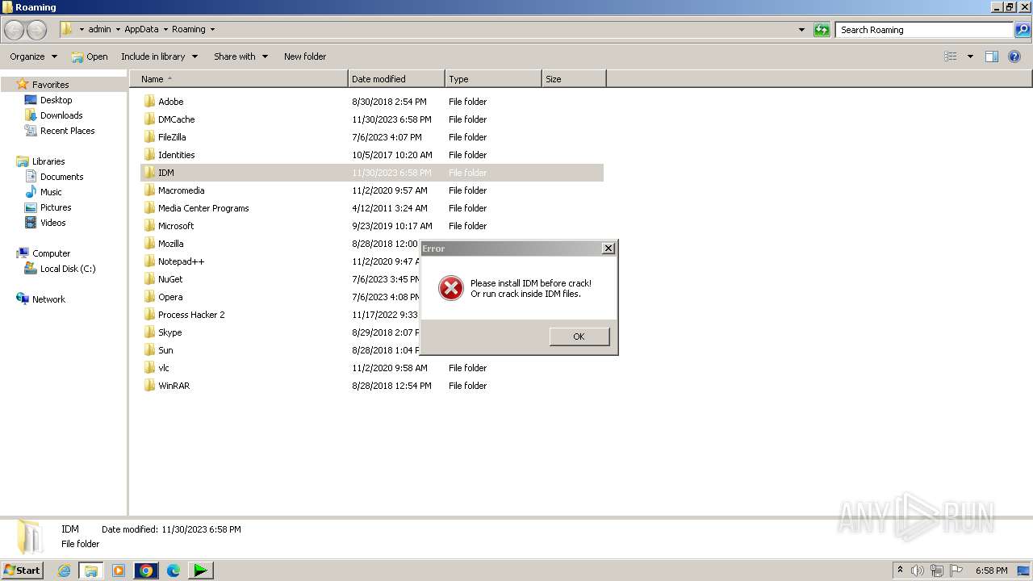1033x581 pixels.
Task: Open the address bar history dropdown
Action: tap(801, 30)
